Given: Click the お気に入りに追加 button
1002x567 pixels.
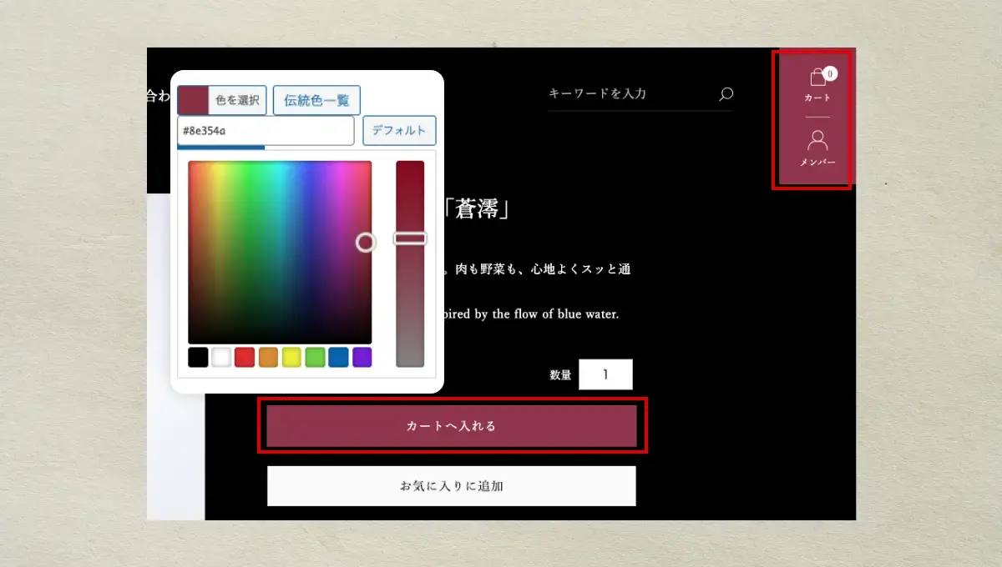Looking at the screenshot, I should click(452, 486).
